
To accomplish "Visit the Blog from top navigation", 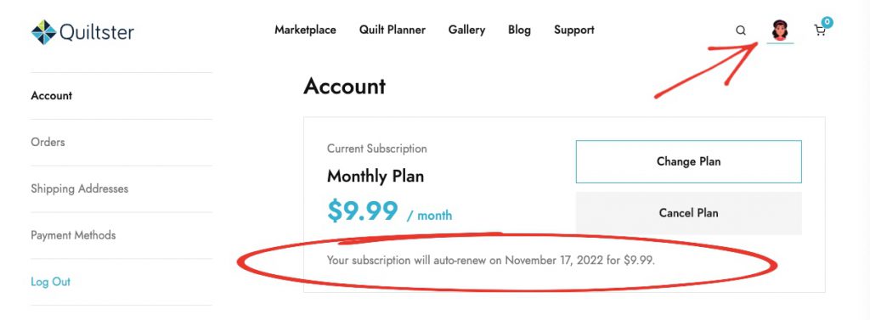I will (x=519, y=30).
